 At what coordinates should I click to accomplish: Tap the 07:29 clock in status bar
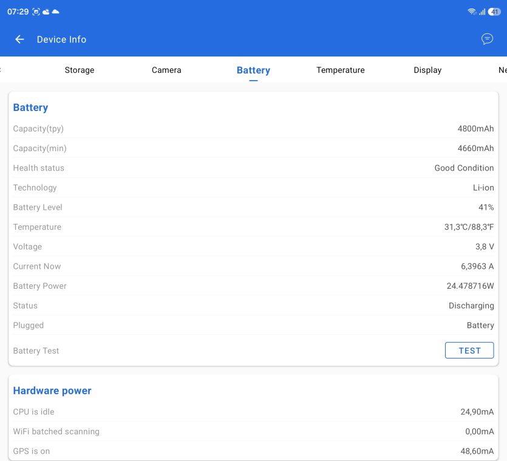18,12
